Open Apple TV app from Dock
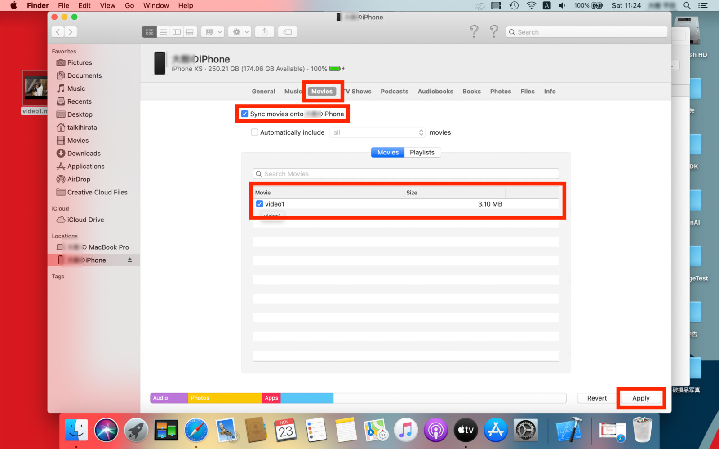The width and height of the screenshot is (719, 449). tap(466, 430)
